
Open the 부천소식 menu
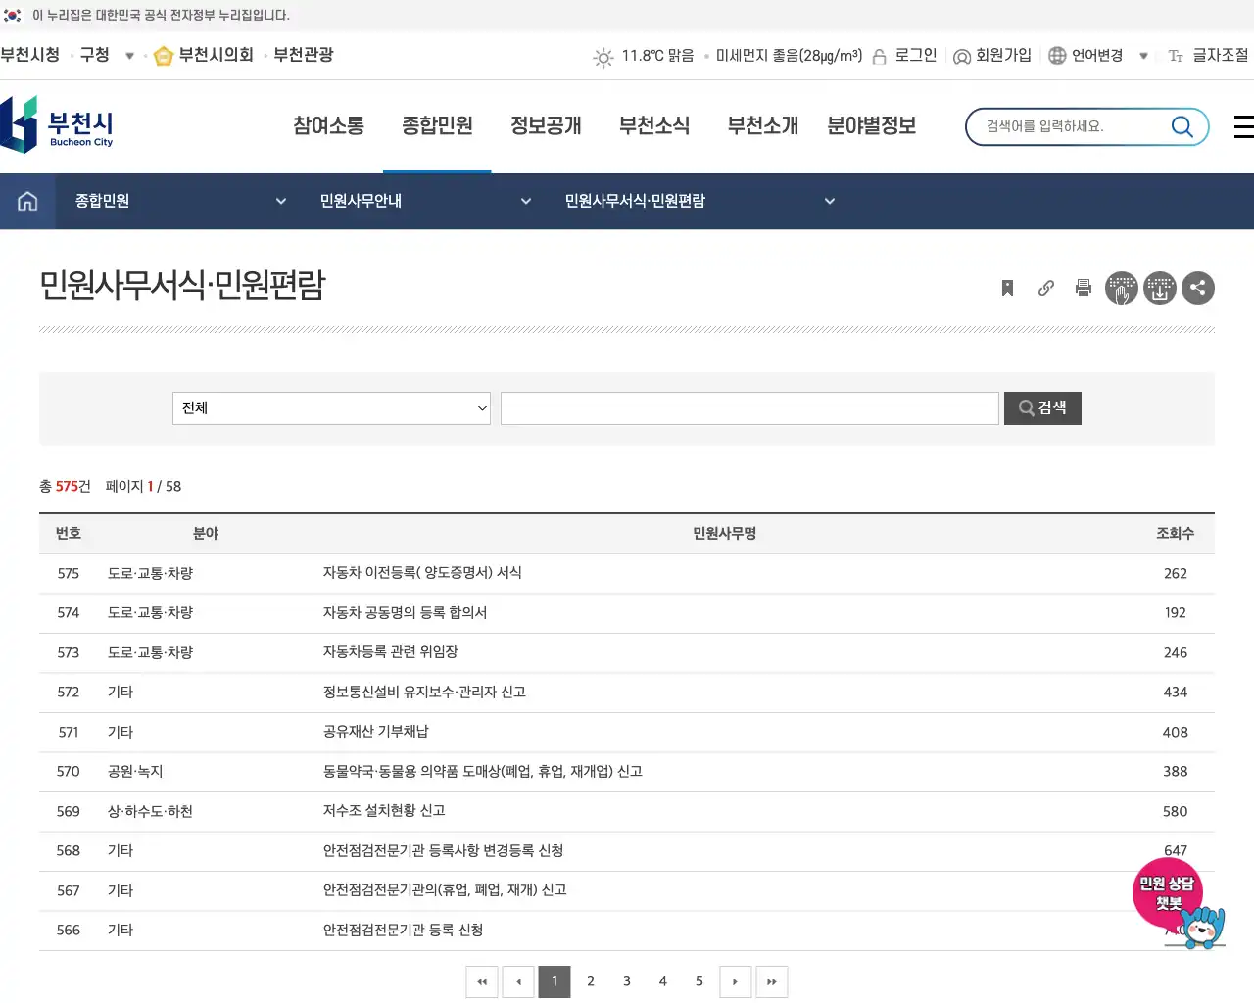point(653,125)
